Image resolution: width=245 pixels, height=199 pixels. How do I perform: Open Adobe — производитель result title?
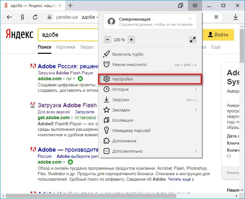tap(68, 150)
